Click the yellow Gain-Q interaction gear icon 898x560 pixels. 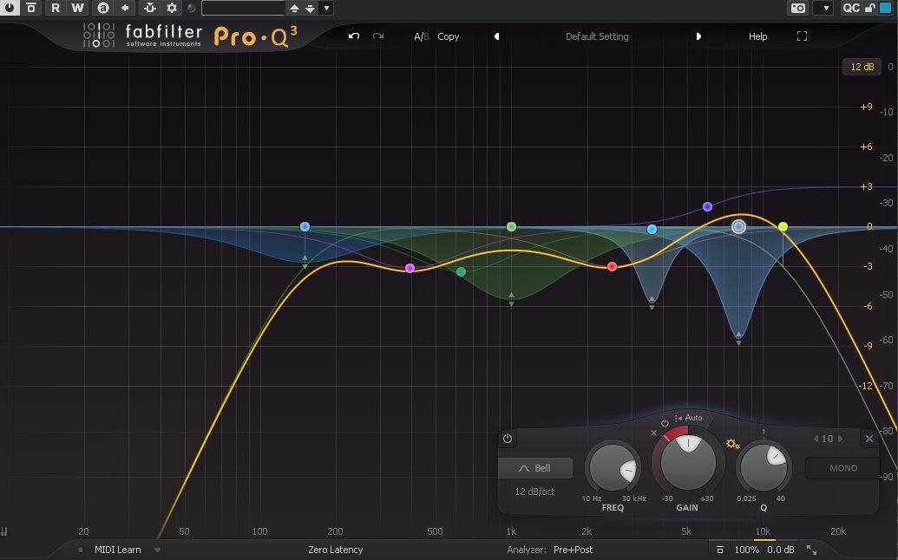tap(732, 443)
